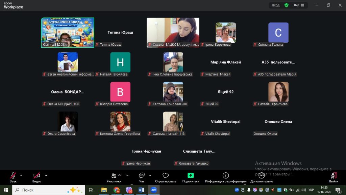The width and height of the screenshot is (346, 195).
Task: Expand video options arrow next to Видео
Action: [46, 175]
